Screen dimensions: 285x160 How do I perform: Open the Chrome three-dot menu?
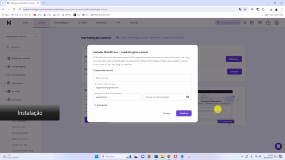[x=282, y=9]
